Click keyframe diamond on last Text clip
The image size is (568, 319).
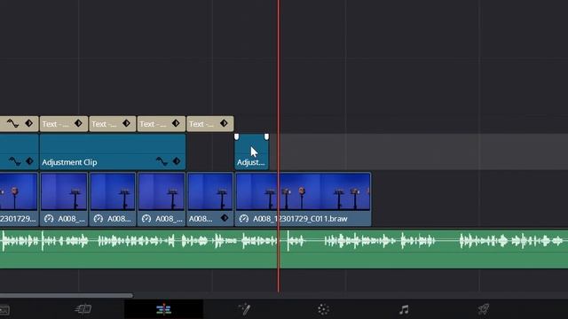[224, 123]
